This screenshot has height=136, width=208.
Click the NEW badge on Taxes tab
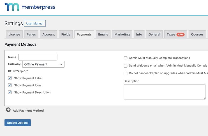180,35
